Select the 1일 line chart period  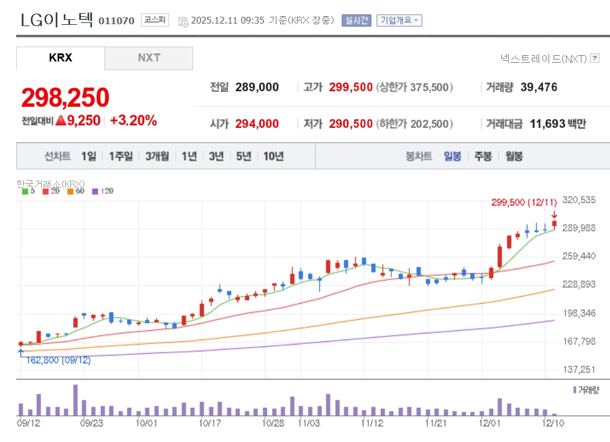[x=89, y=156]
